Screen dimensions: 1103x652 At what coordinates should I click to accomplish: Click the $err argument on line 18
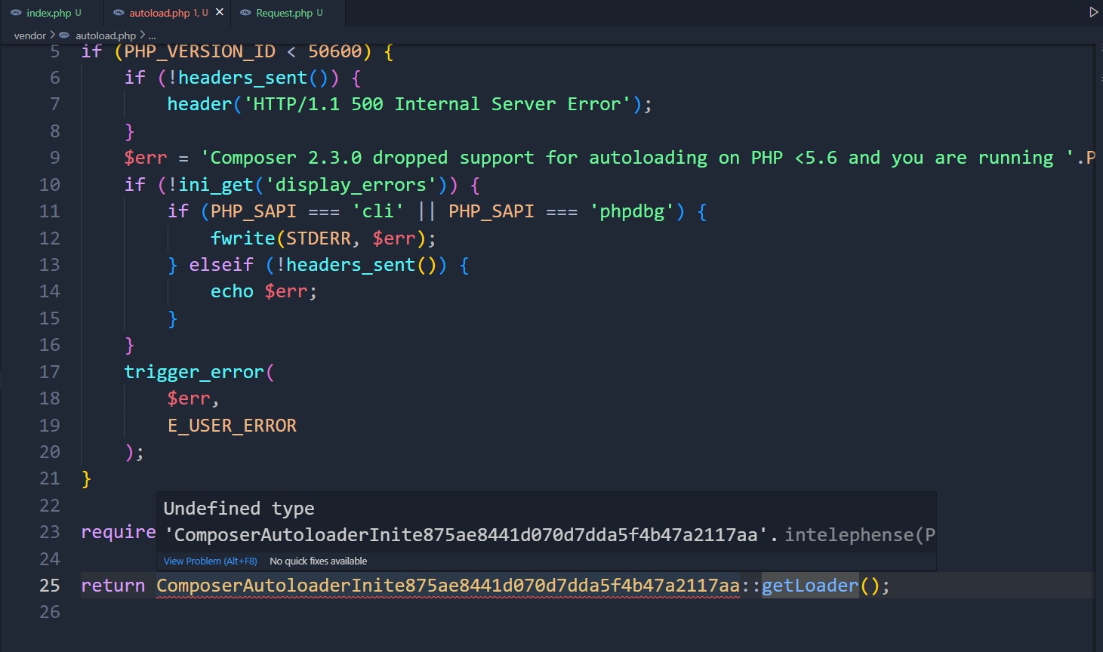coord(189,398)
